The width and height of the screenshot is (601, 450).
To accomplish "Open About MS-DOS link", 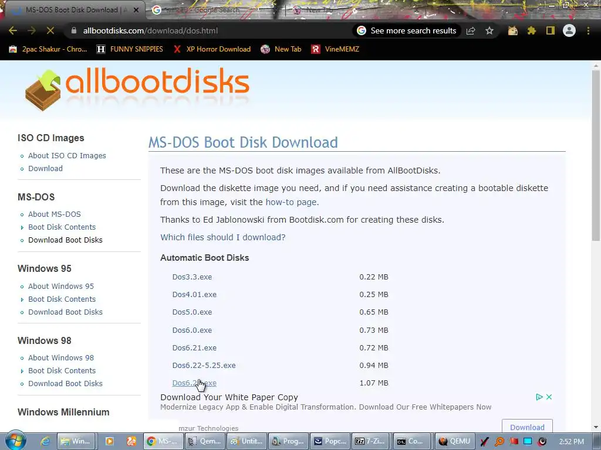I will pyautogui.click(x=55, y=214).
